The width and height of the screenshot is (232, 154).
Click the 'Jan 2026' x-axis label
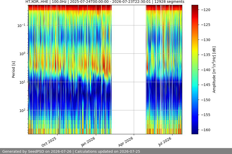point(88,142)
